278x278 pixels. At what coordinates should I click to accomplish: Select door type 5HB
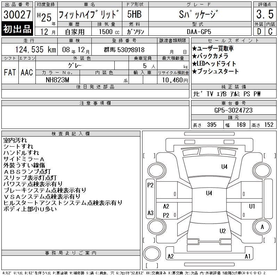134,14
